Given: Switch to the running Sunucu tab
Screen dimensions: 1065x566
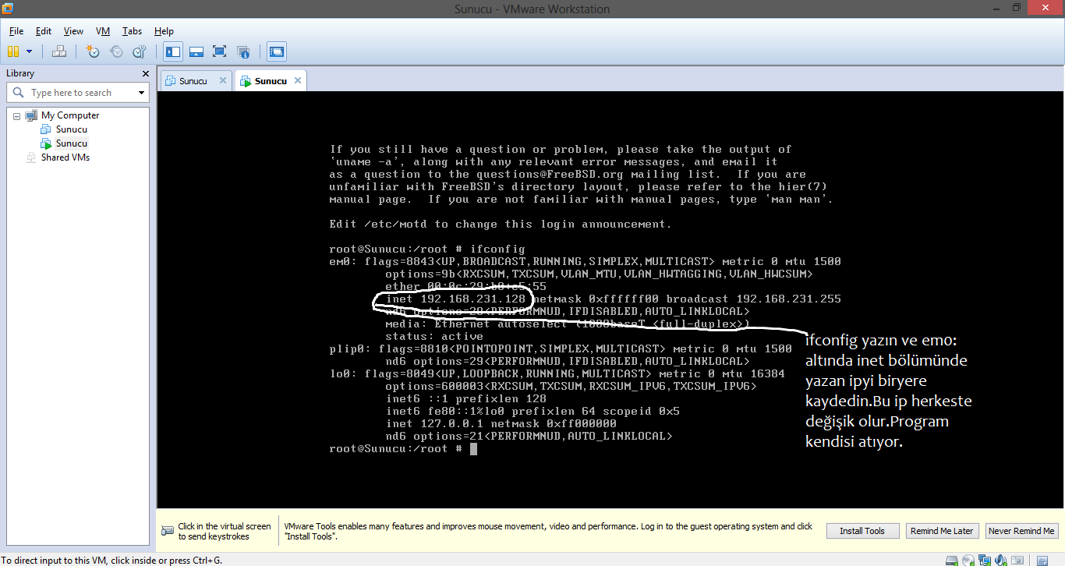Looking at the screenshot, I should point(271,81).
